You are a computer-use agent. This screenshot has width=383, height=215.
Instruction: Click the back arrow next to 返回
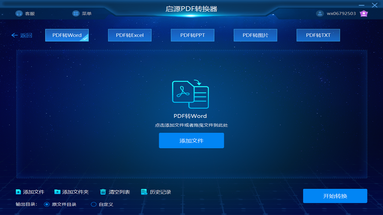pos(14,35)
